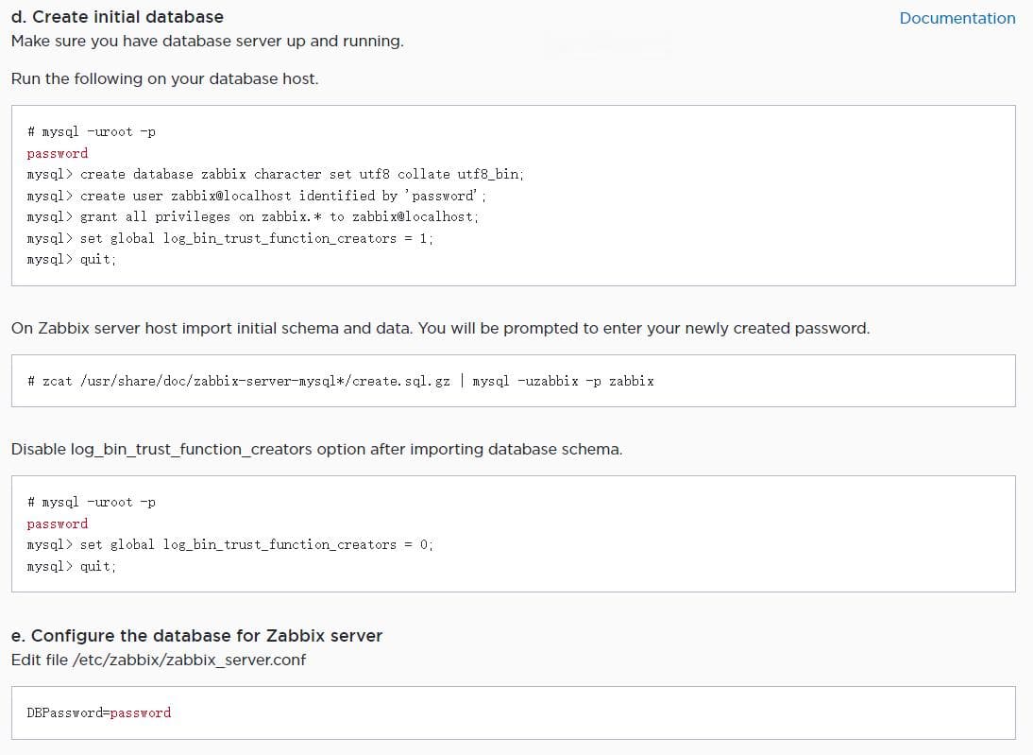The width and height of the screenshot is (1033, 755).
Task: Click 'quit;' line in the first code block
Action: pyautogui.click(x=72, y=259)
